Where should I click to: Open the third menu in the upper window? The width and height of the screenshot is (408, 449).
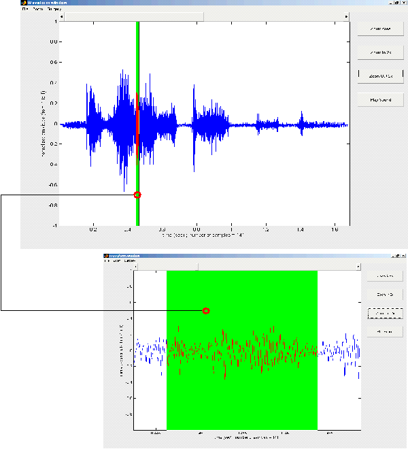(53, 9)
